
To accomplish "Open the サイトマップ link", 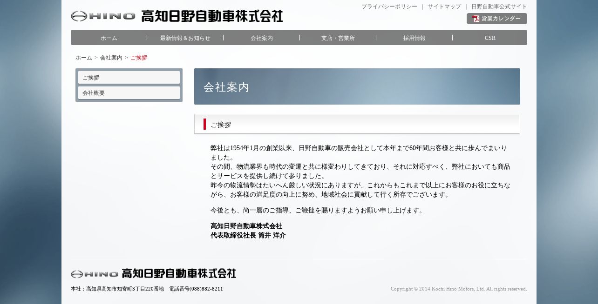I will [x=444, y=7].
